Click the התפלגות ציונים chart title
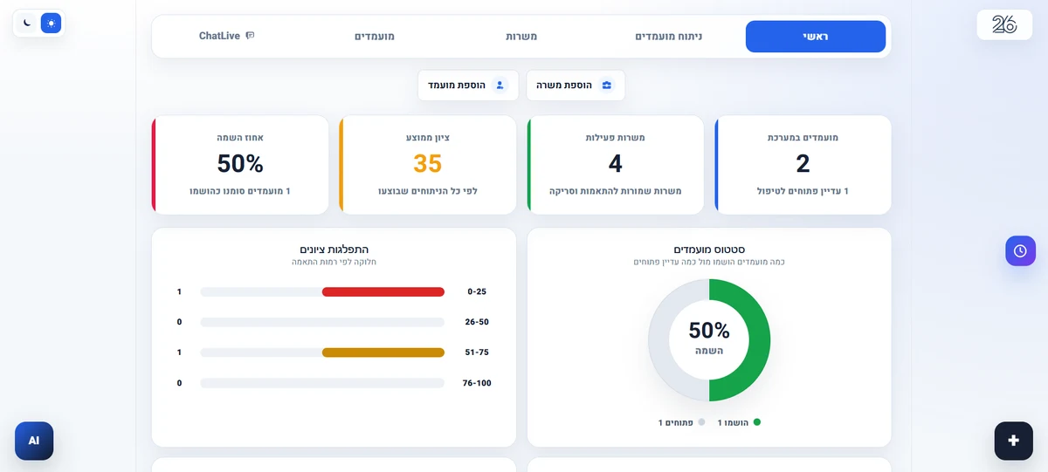This screenshot has width=1048, height=472. tap(334, 250)
